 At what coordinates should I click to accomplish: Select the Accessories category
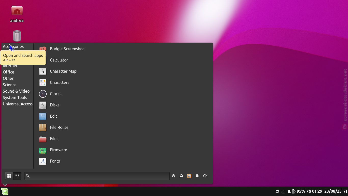pyautogui.click(x=17, y=46)
